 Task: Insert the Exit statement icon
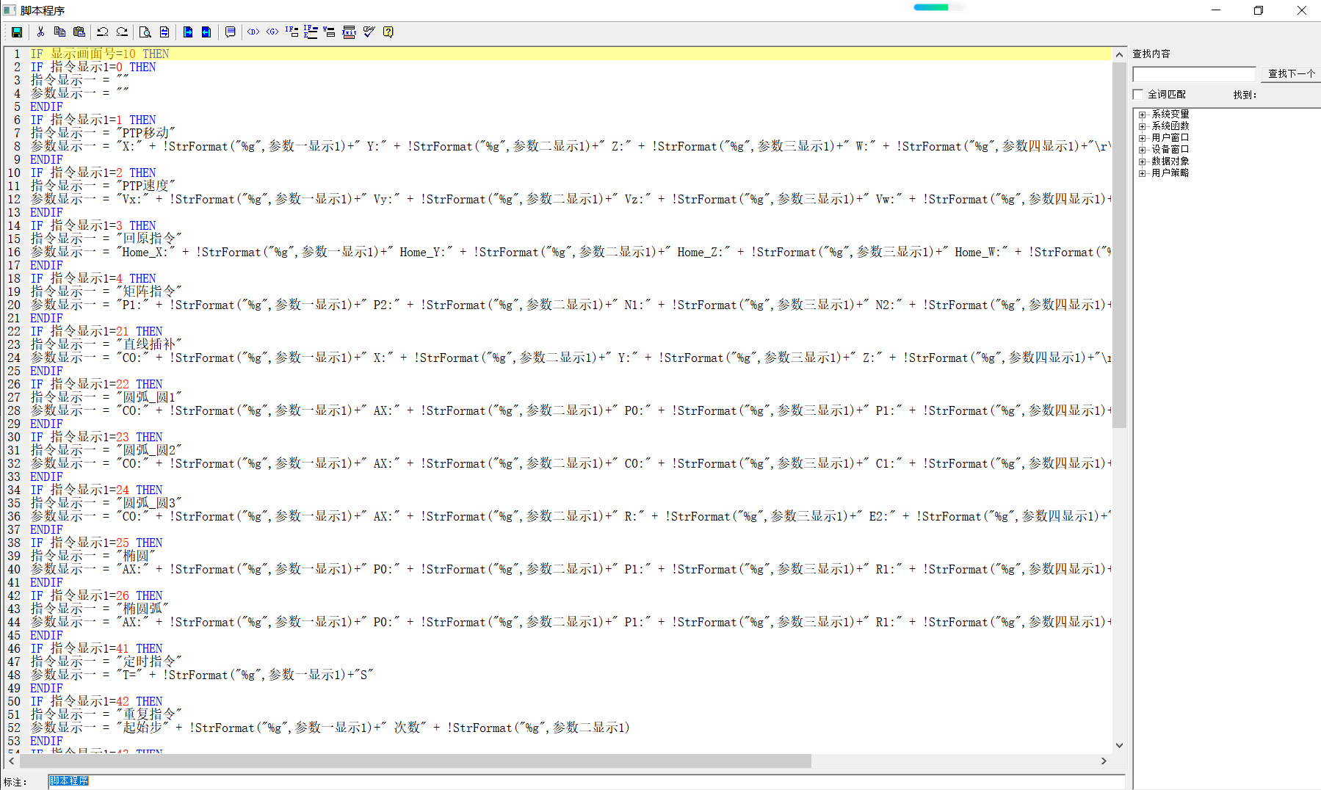point(350,32)
